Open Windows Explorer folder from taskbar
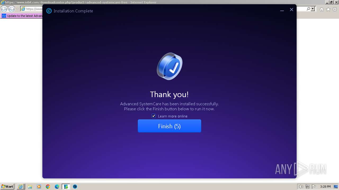339x190 pixels. 30,187
